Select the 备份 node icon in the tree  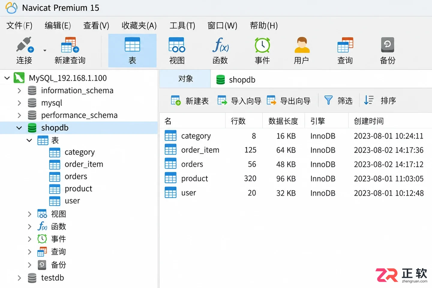tap(42, 265)
